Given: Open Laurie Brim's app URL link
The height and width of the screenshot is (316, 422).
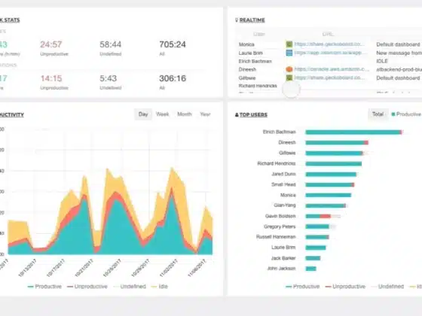Looking at the screenshot, I should (328, 53).
